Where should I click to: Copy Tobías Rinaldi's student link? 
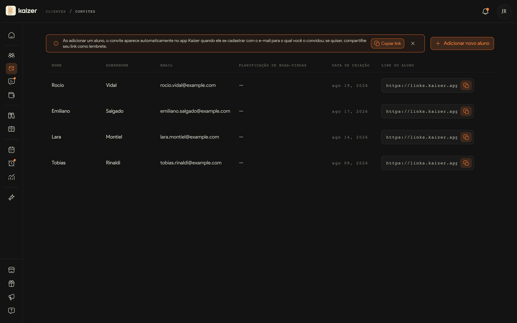pos(466,163)
